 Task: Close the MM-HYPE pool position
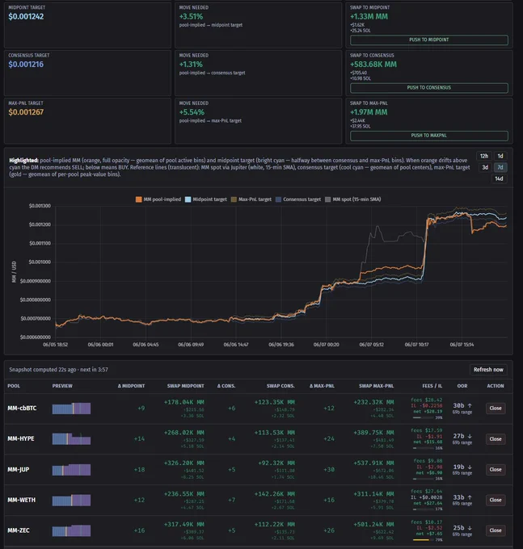[496, 439]
